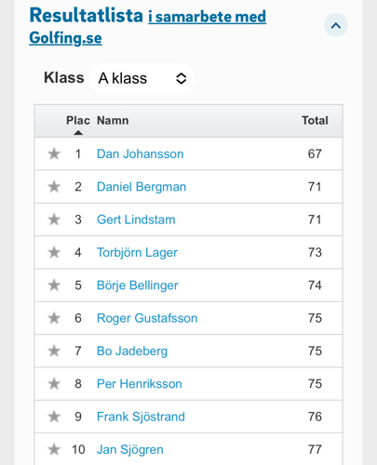
Task: Sort results by the Total column header
Action: tap(315, 120)
